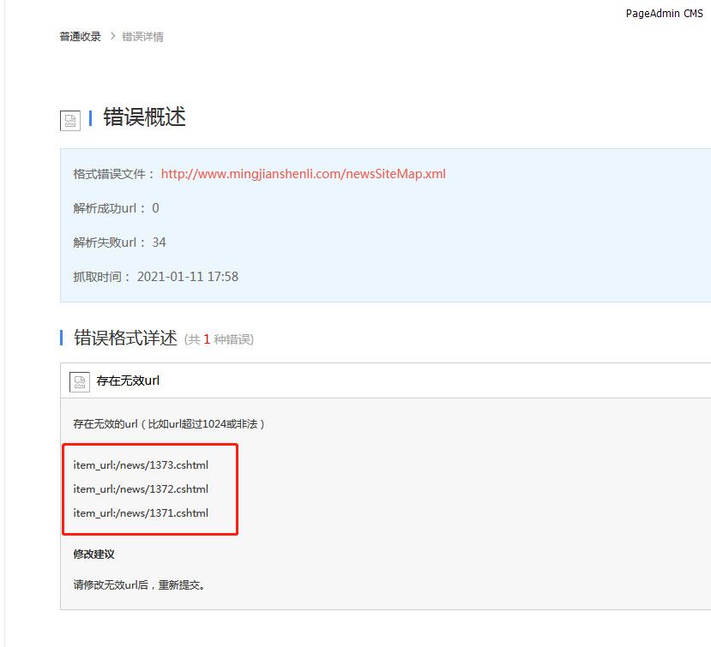711x647 pixels.
Task: Click broken image icon beside 存在无效url
Action: 80,382
